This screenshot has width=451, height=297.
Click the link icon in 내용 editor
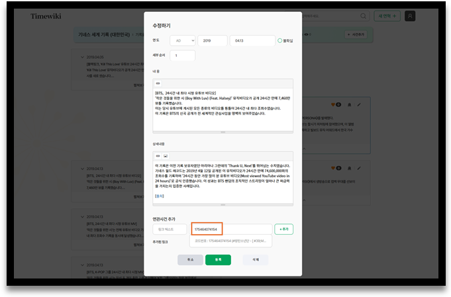pos(158,83)
